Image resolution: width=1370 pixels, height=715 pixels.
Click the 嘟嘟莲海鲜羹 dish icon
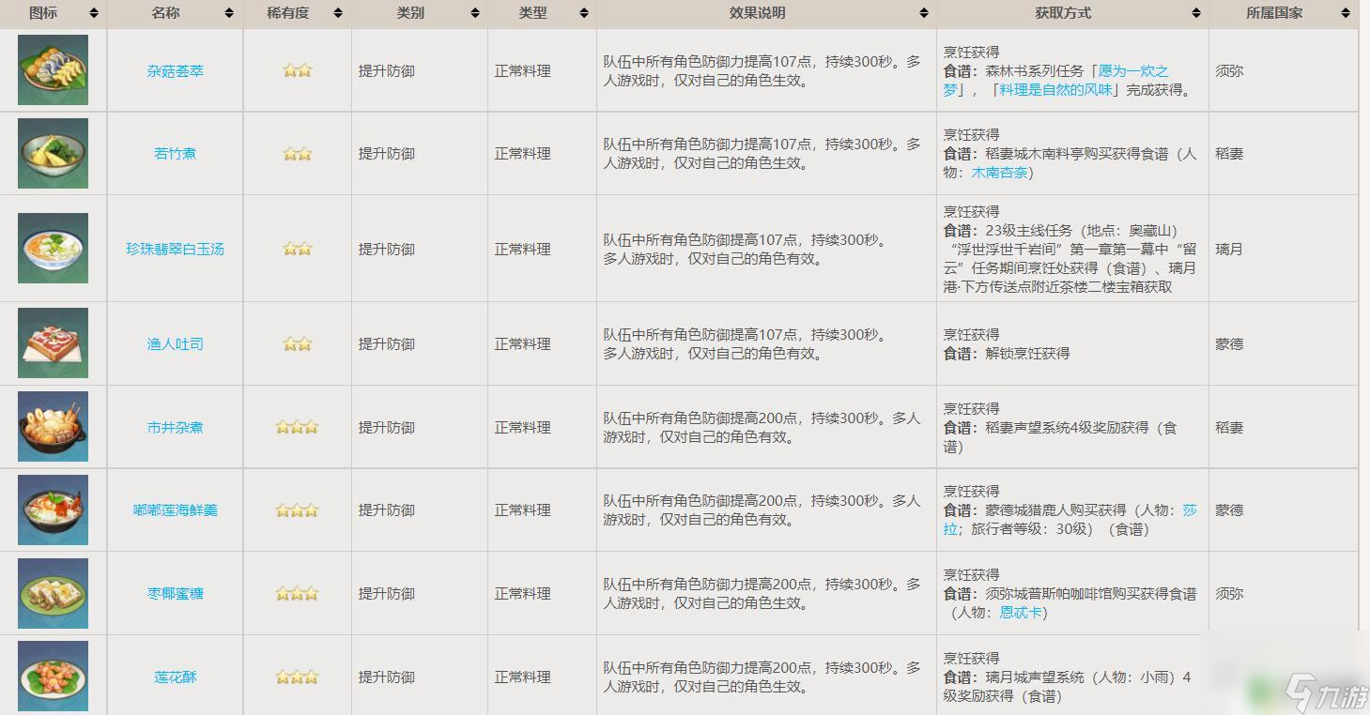tap(53, 510)
